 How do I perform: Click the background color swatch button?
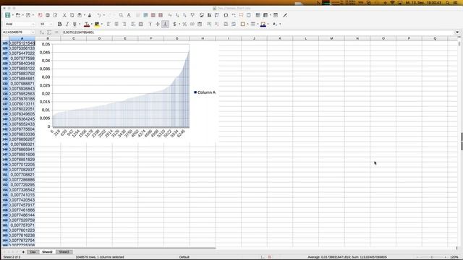(x=97, y=24)
